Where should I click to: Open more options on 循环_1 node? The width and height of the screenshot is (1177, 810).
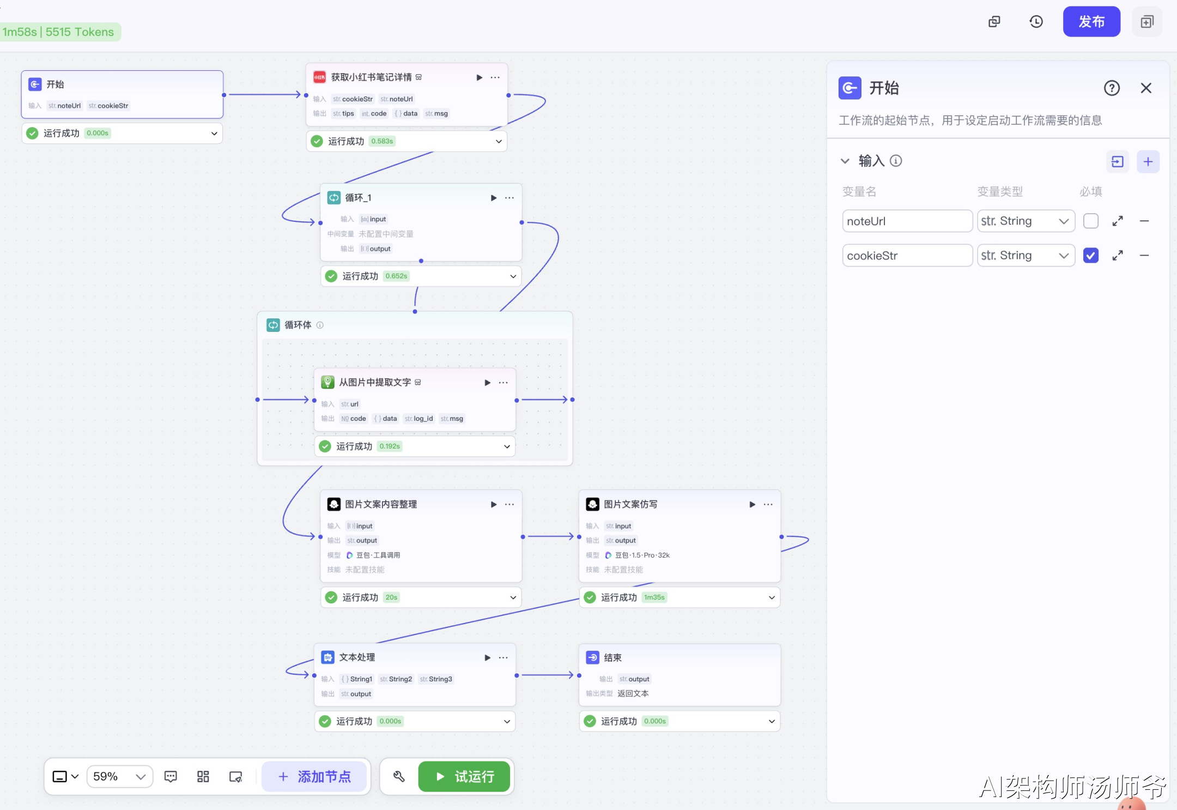[509, 198]
